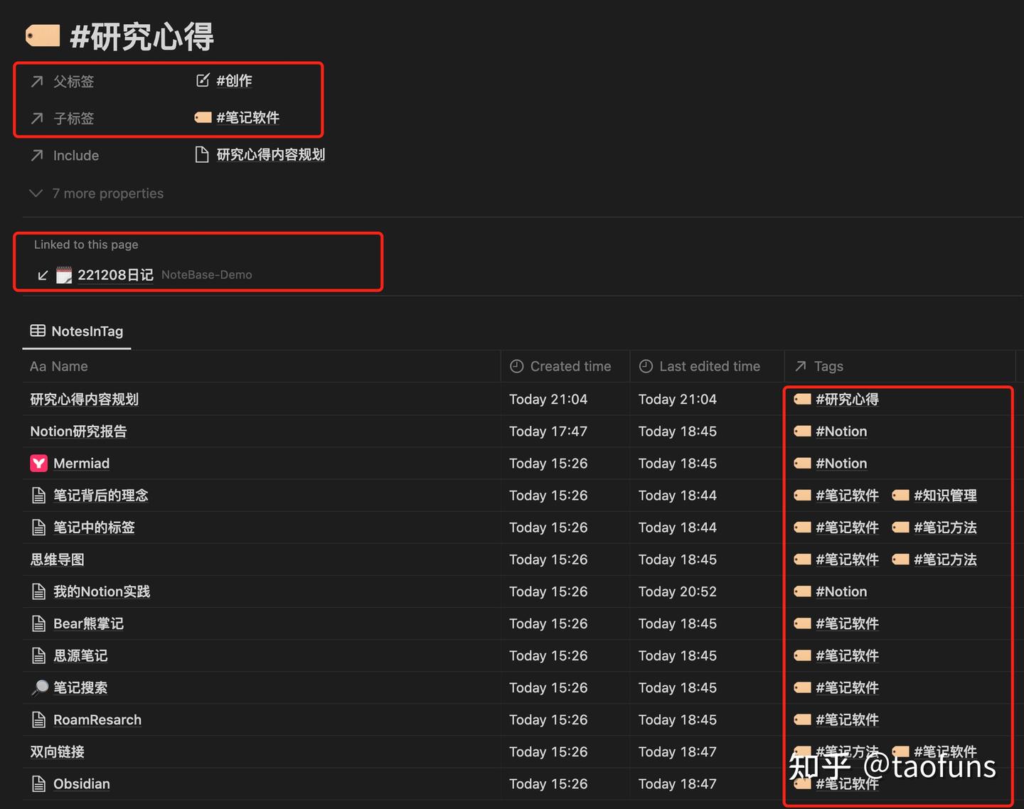Click the document icon of RoamResarch

click(39, 719)
